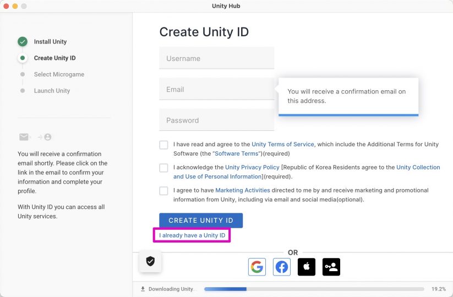Image resolution: width=453 pixels, height=297 pixels.
Task: Close the Unity Hub window
Action: [x=6, y=5]
